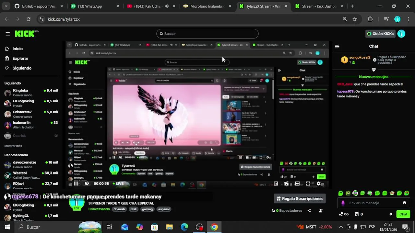The height and width of the screenshot is (233, 415).
Task: Click the Obtén KICKs button
Action: (380, 34)
